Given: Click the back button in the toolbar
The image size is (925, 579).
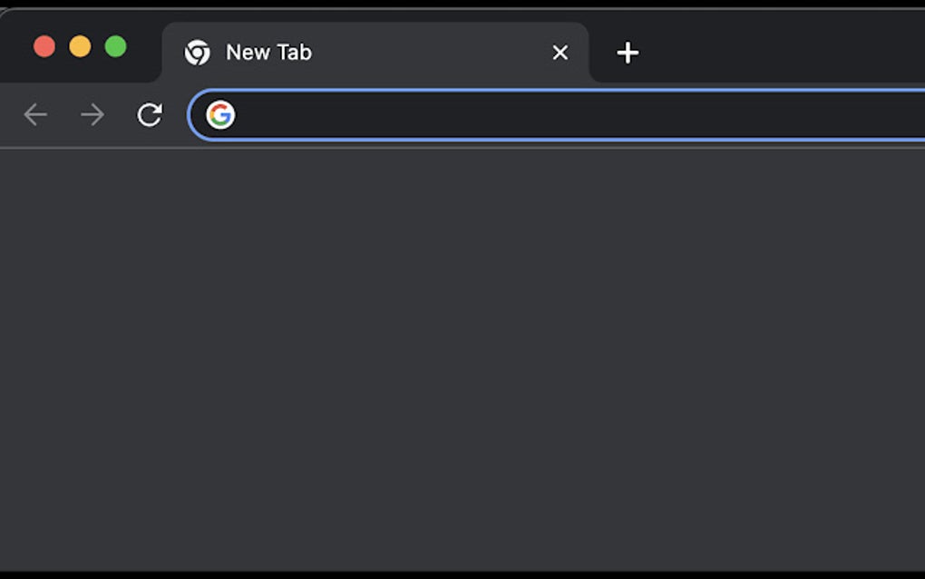Looking at the screenshot, I should (x=34, y=114).
